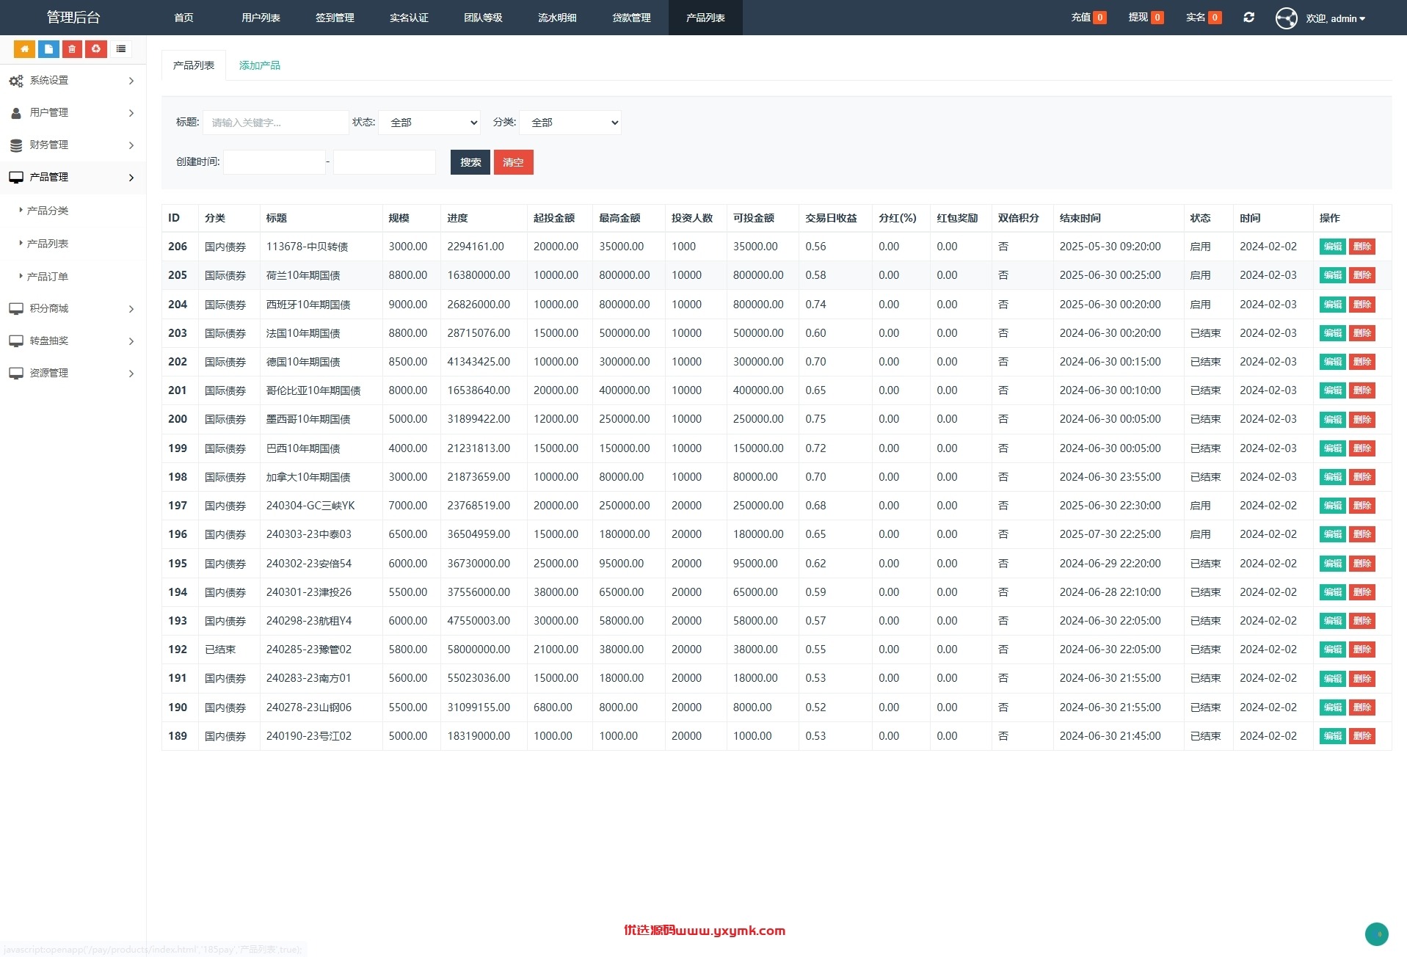Image resolution: width=1407 pixels, height=957 pixels.
Task: Edit product 194 240301-23津投26
Action: tap(1332, 592)
